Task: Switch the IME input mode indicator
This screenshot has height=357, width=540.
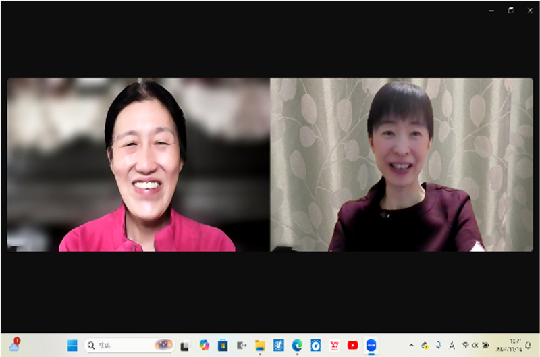Action: [452, 346]
